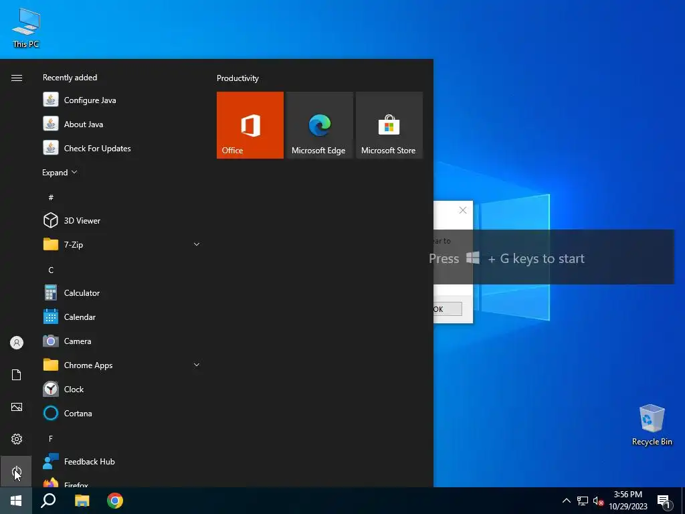Screen dimensions: 685x514
Task: Launch Cortana
Action: (x=122, y=413)
